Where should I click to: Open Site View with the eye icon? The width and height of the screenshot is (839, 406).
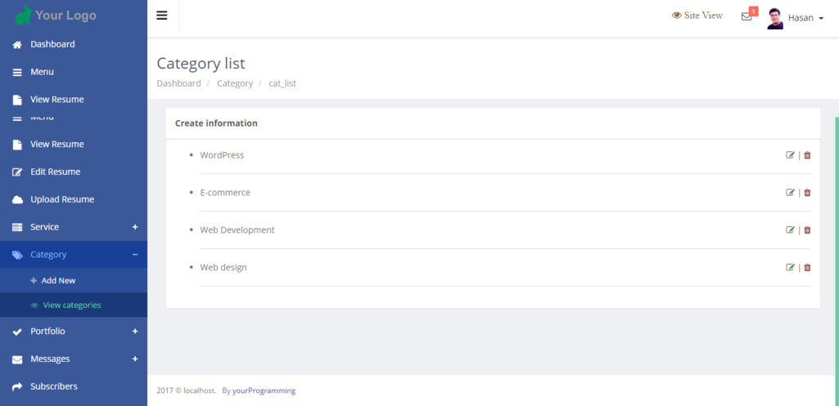tap(677, 16)
